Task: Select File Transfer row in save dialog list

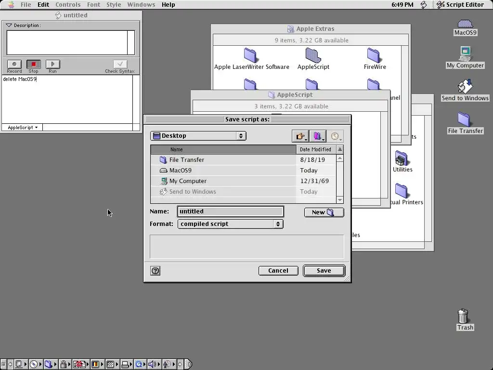Action: [243, 160]
